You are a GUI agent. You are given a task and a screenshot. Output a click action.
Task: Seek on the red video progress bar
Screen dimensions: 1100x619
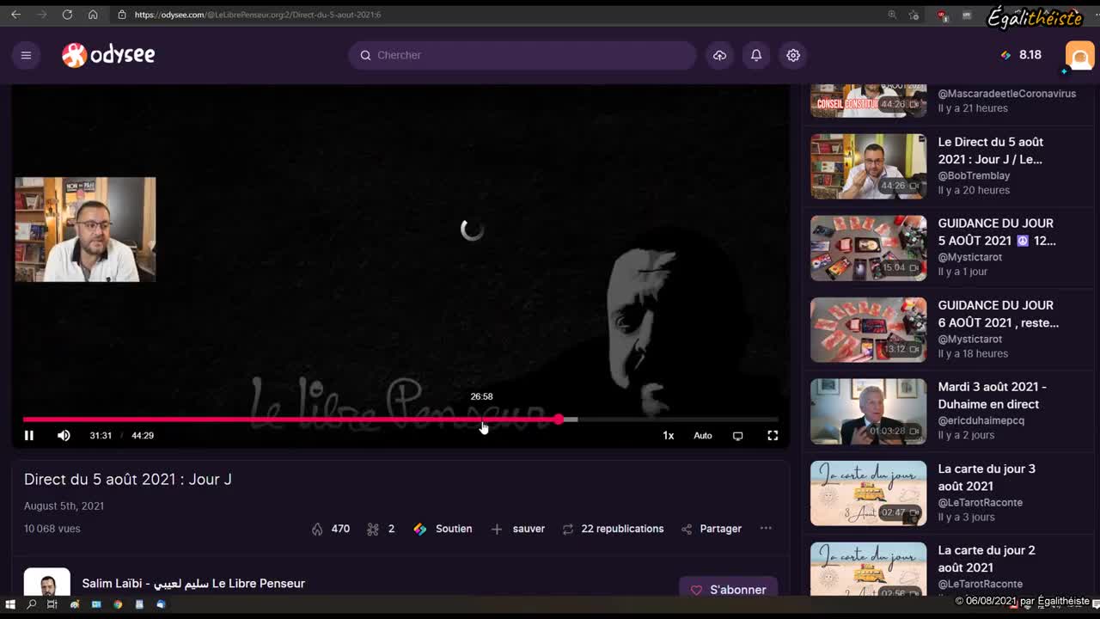point(400,420)
